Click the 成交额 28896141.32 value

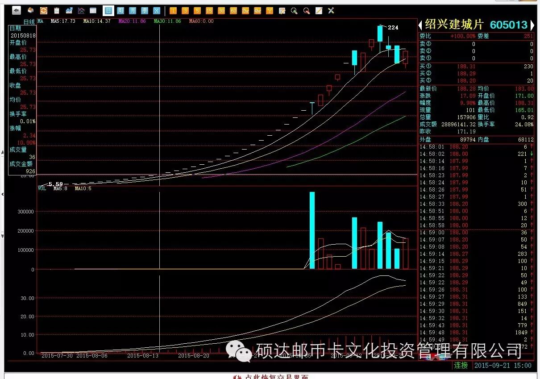pos(458,124)
